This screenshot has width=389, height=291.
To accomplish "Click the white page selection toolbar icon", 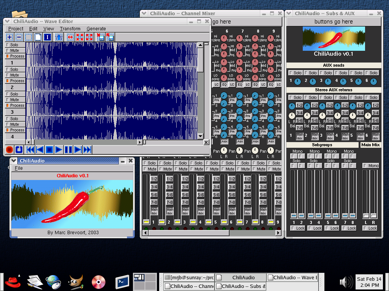I will [x=38, y=38].
